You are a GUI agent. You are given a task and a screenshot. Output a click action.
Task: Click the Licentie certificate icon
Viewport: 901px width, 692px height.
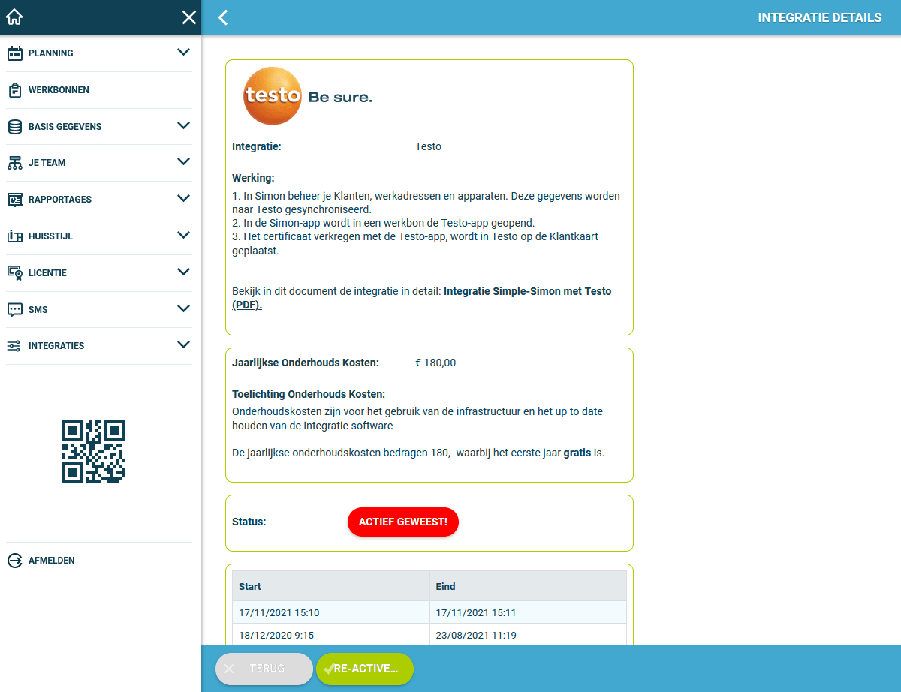[x=15, y=273]
